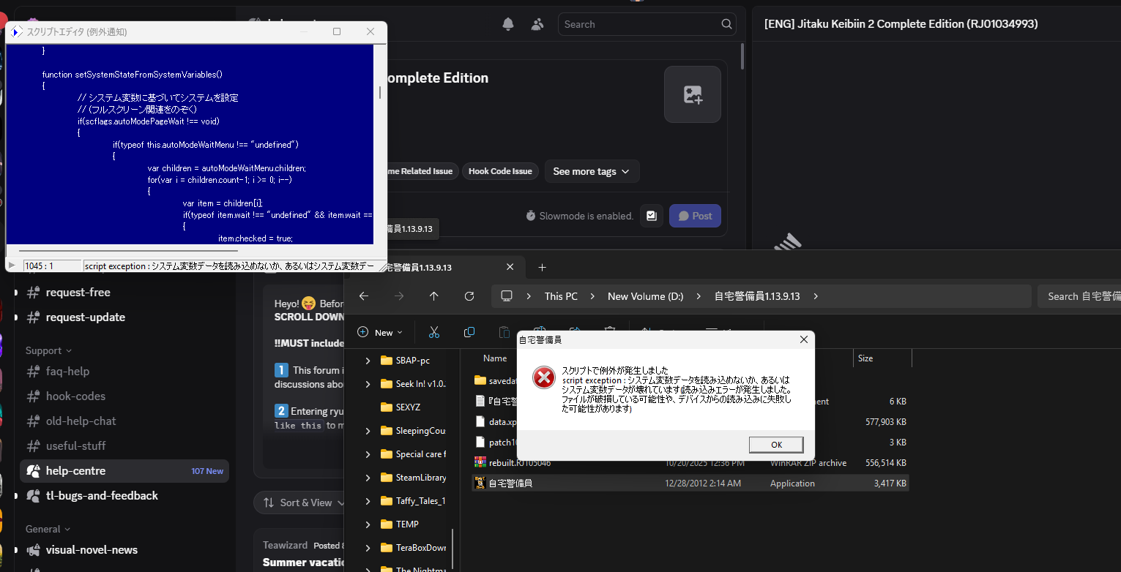Select the tl-bugs-and-feedback channel
The image size is (1121, 572).
click(x=102, y=495)
